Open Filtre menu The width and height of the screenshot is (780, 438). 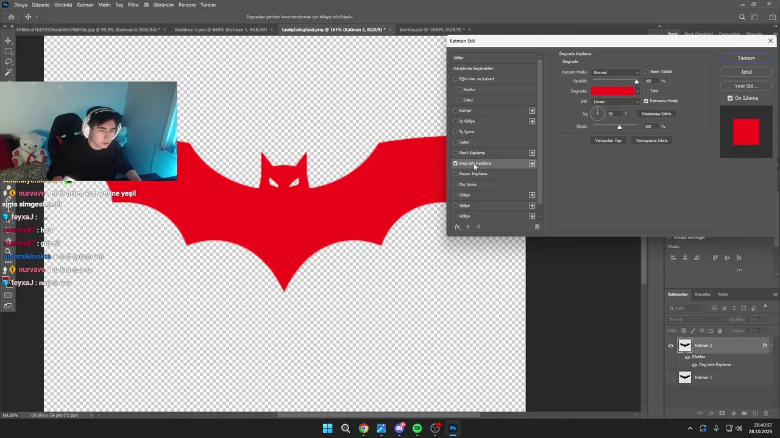click(x=133, y=5)
